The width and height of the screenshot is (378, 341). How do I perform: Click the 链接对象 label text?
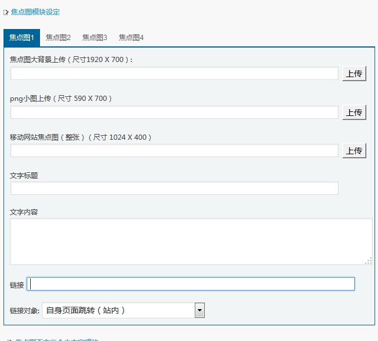tap(24, 311)
